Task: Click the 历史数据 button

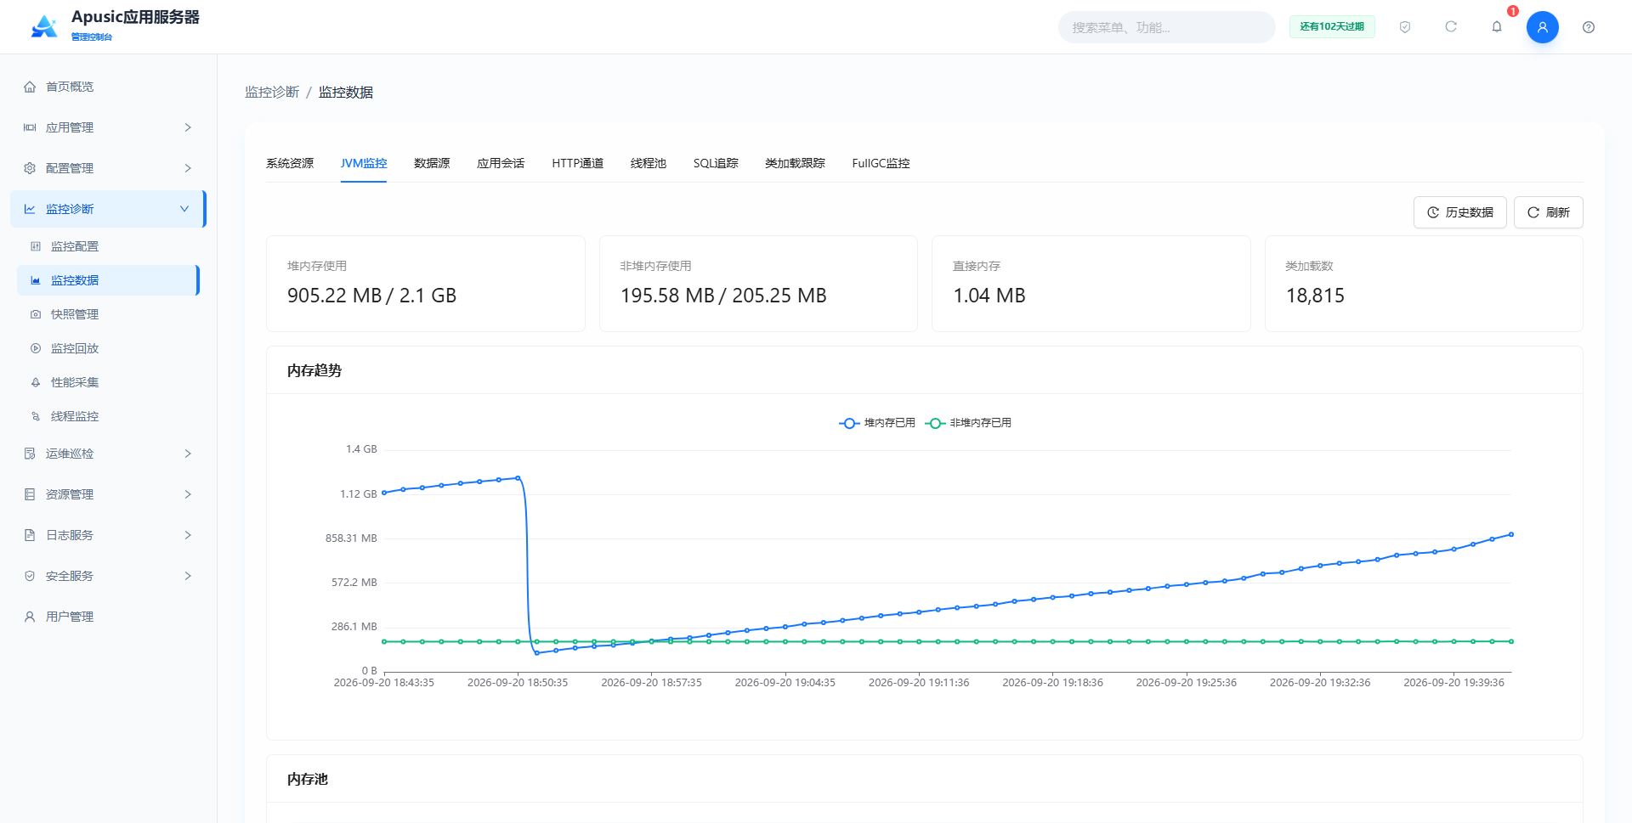Action: [1459, 212]
